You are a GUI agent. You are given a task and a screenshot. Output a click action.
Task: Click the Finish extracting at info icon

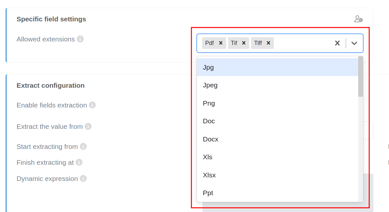pos(79,162)
